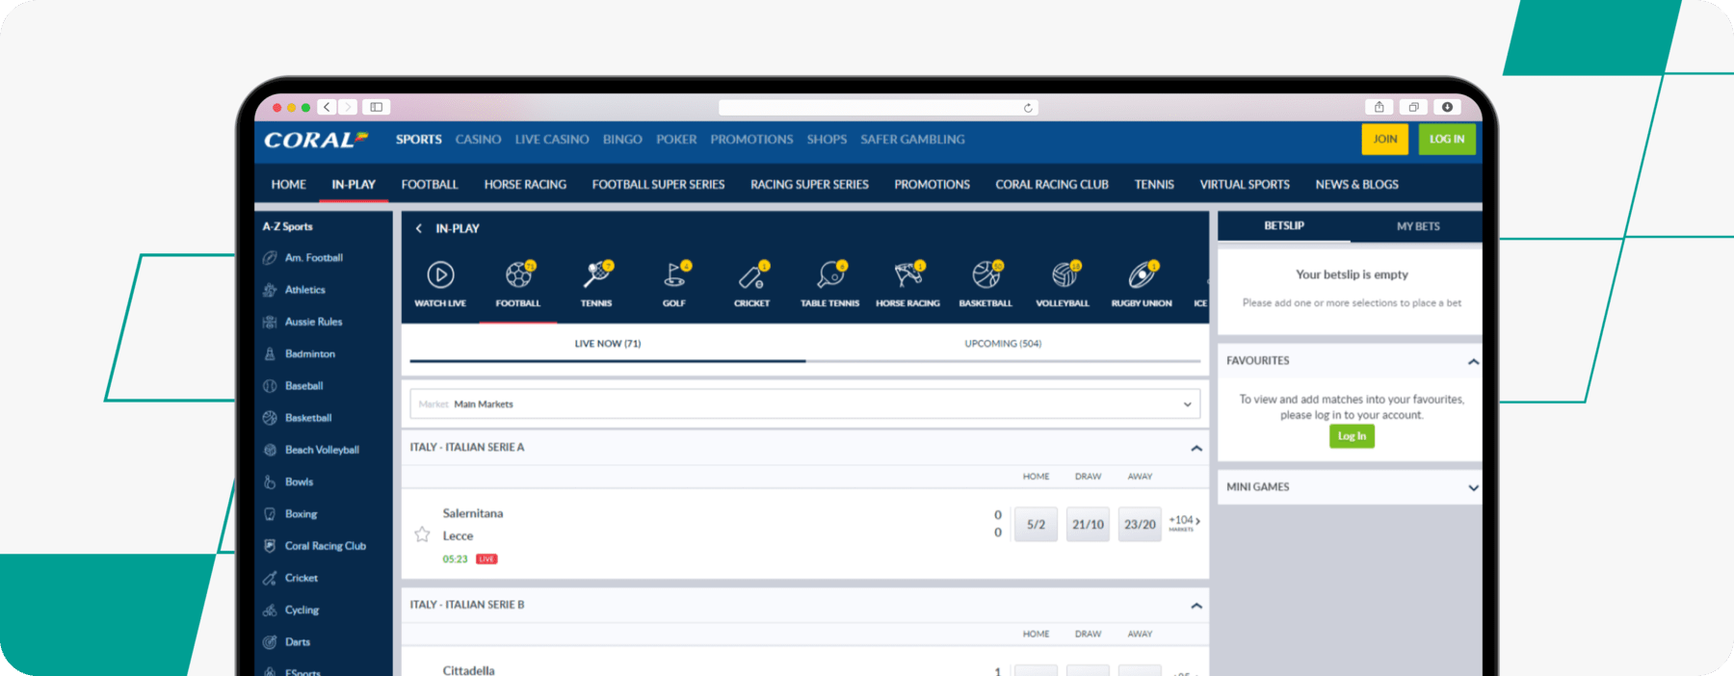
Task: Open Darts in A-Z Sports list
Action: tap(297, 642)
